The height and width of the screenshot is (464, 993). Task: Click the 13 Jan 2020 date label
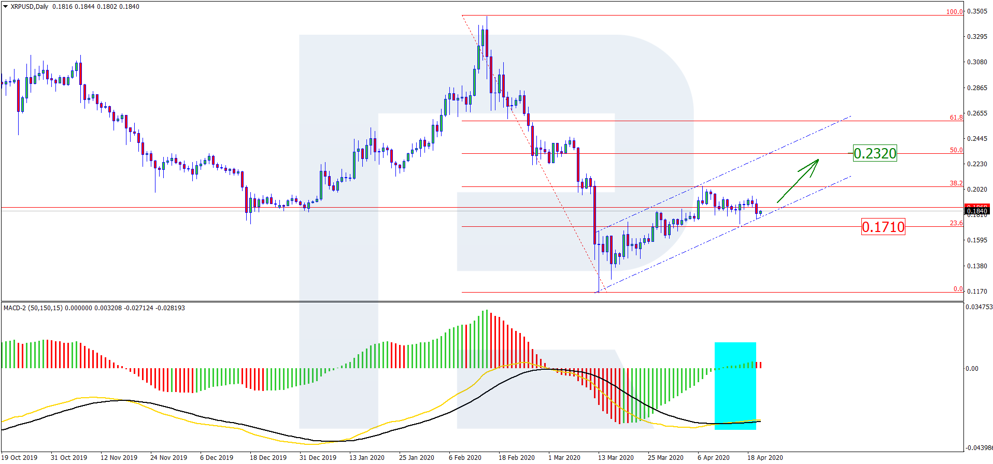[367, 457]
